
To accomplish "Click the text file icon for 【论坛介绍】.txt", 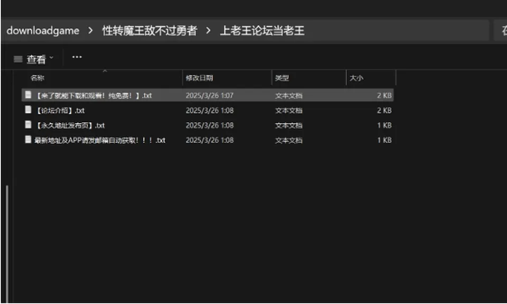I will tap(28, 110).
